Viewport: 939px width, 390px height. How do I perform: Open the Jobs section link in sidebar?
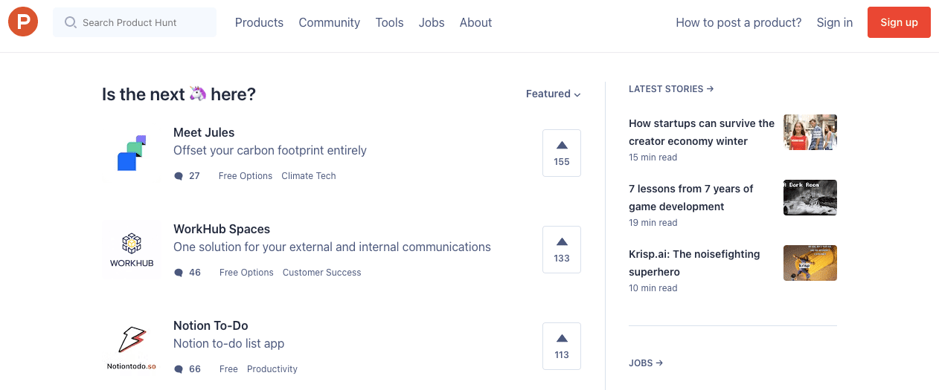pos(646,363)
